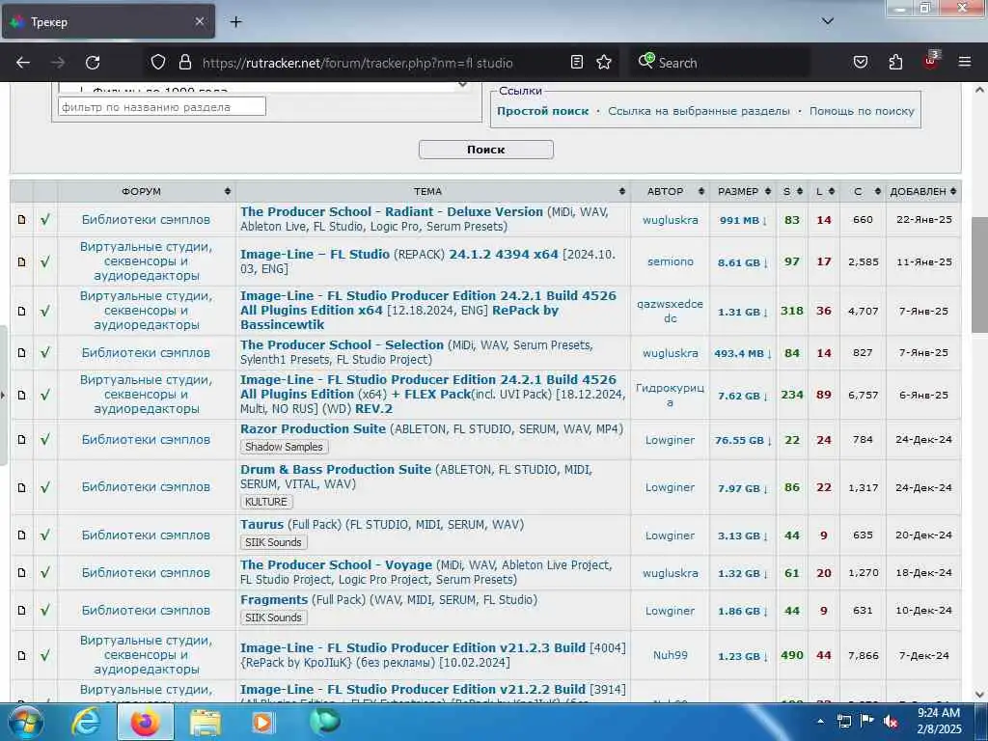Click the site security padlock icon
The image size is (988, 741).
[x=184, y=62]
